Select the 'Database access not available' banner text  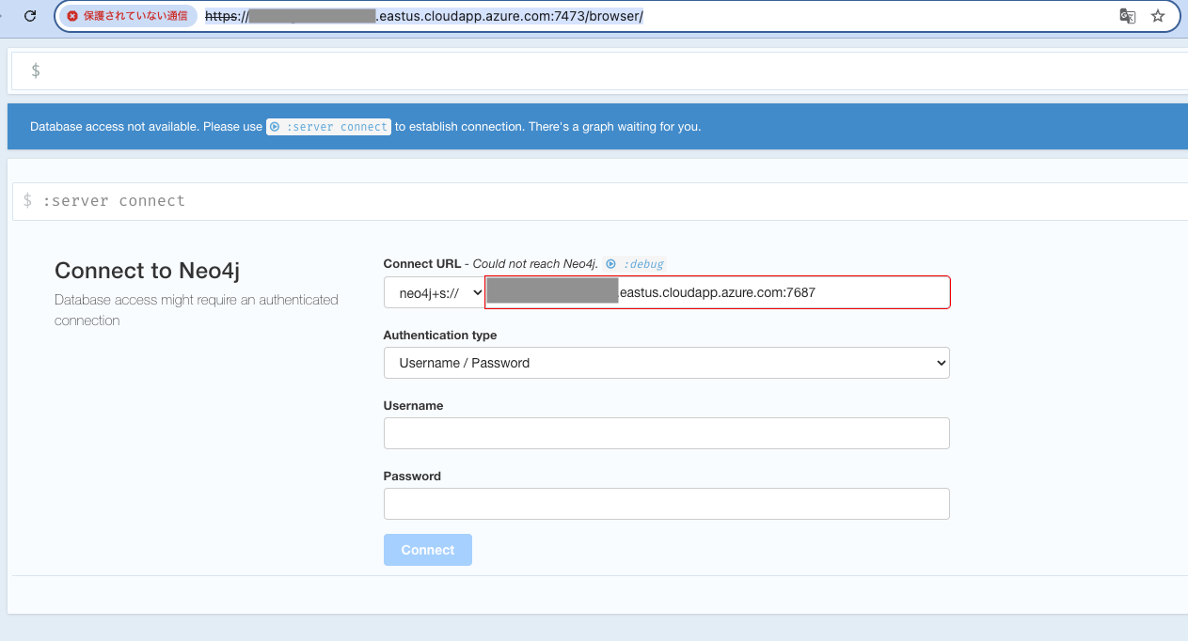[116, 127]
